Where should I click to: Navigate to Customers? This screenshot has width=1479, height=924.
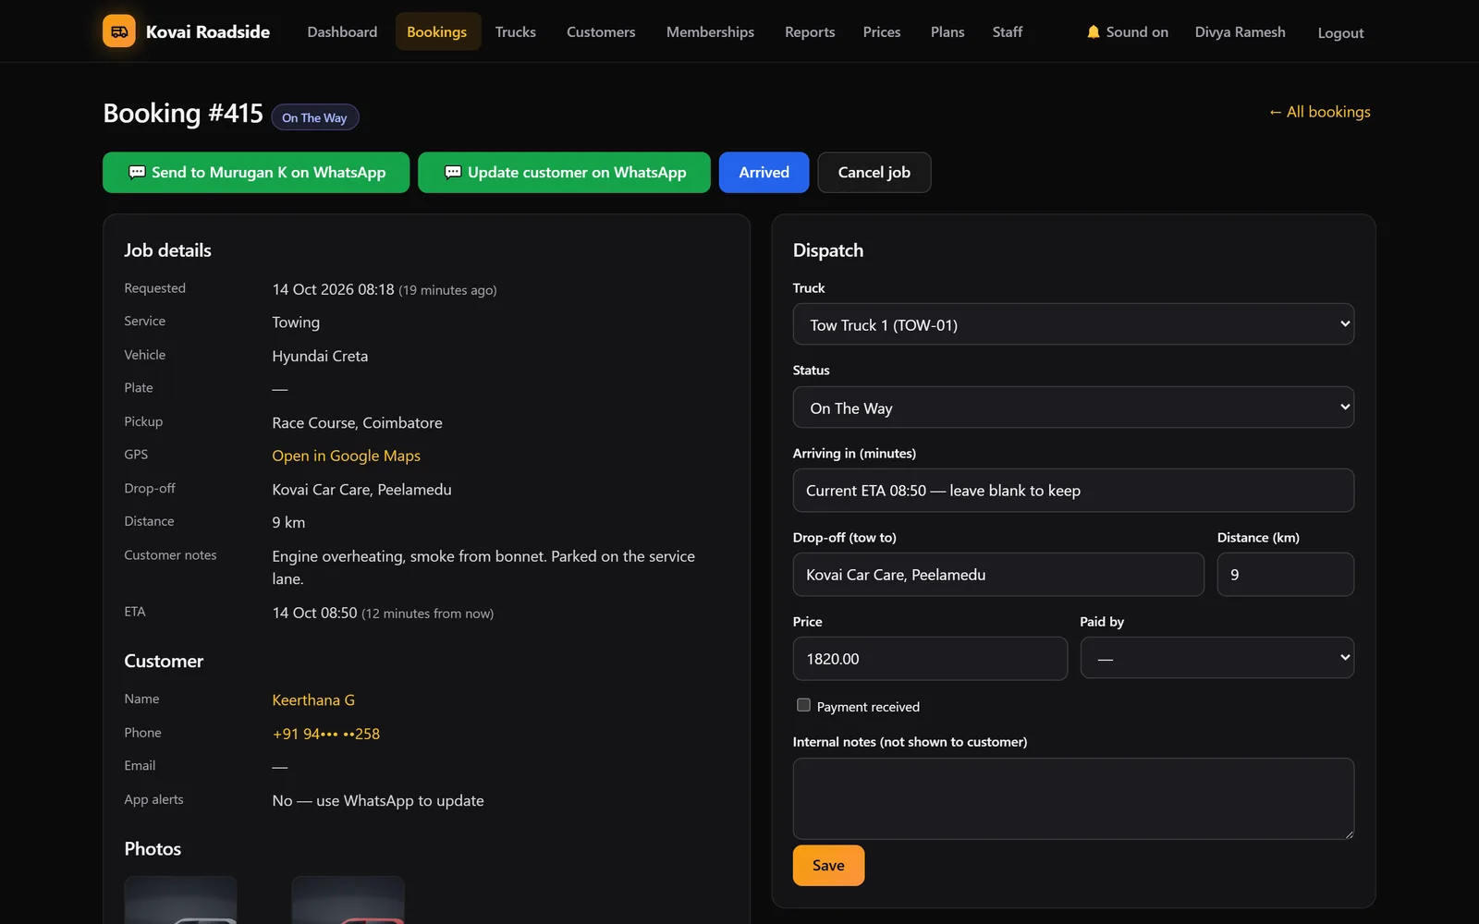click(601, 31)
